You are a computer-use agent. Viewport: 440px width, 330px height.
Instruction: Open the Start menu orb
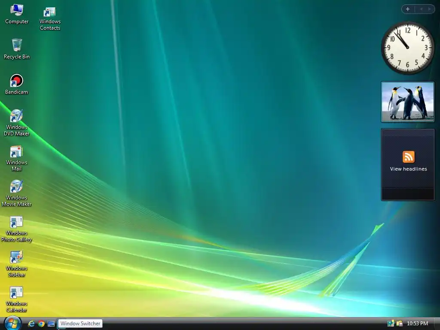coord(12,323)
